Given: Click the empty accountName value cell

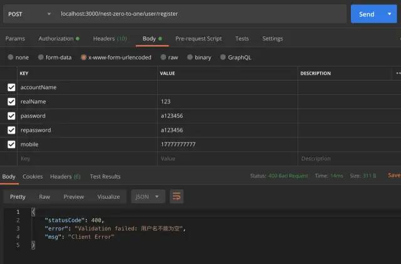Looking at the screenshot, I should [x=227, y=87].
